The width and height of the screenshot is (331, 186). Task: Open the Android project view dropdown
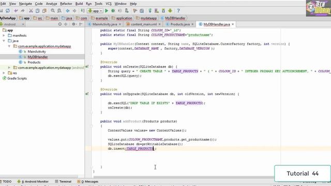(12, 24)
